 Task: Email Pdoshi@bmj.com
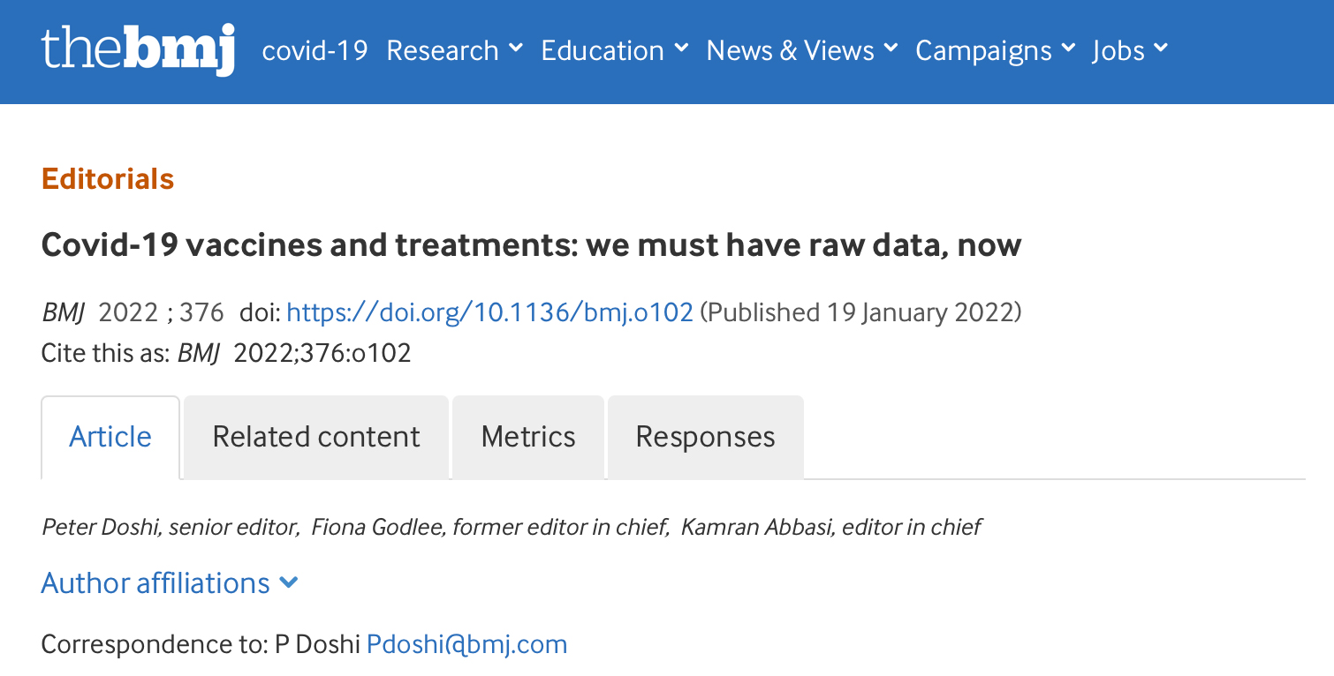click(467, 644)
